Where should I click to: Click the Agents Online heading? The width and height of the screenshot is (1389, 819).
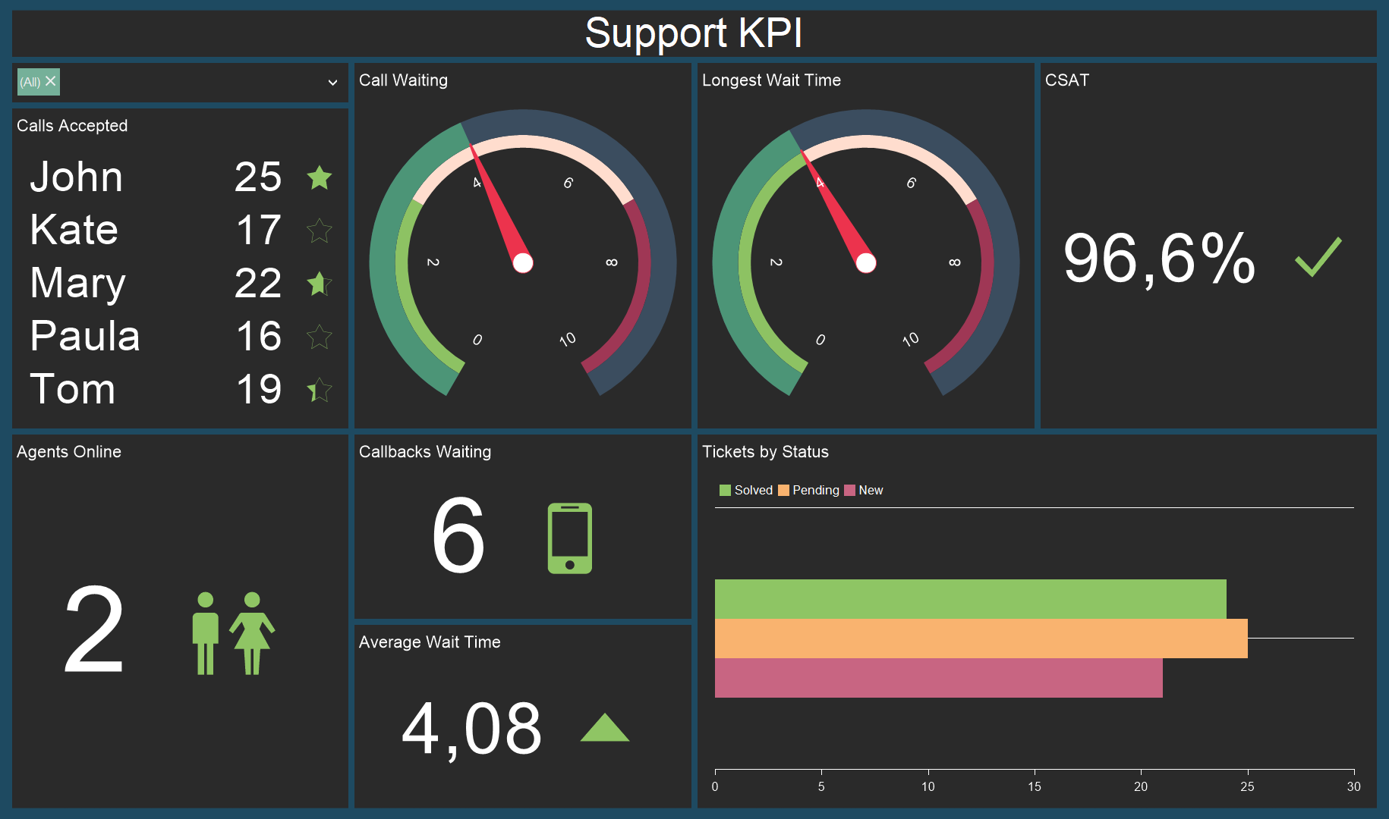click(69, 452)
